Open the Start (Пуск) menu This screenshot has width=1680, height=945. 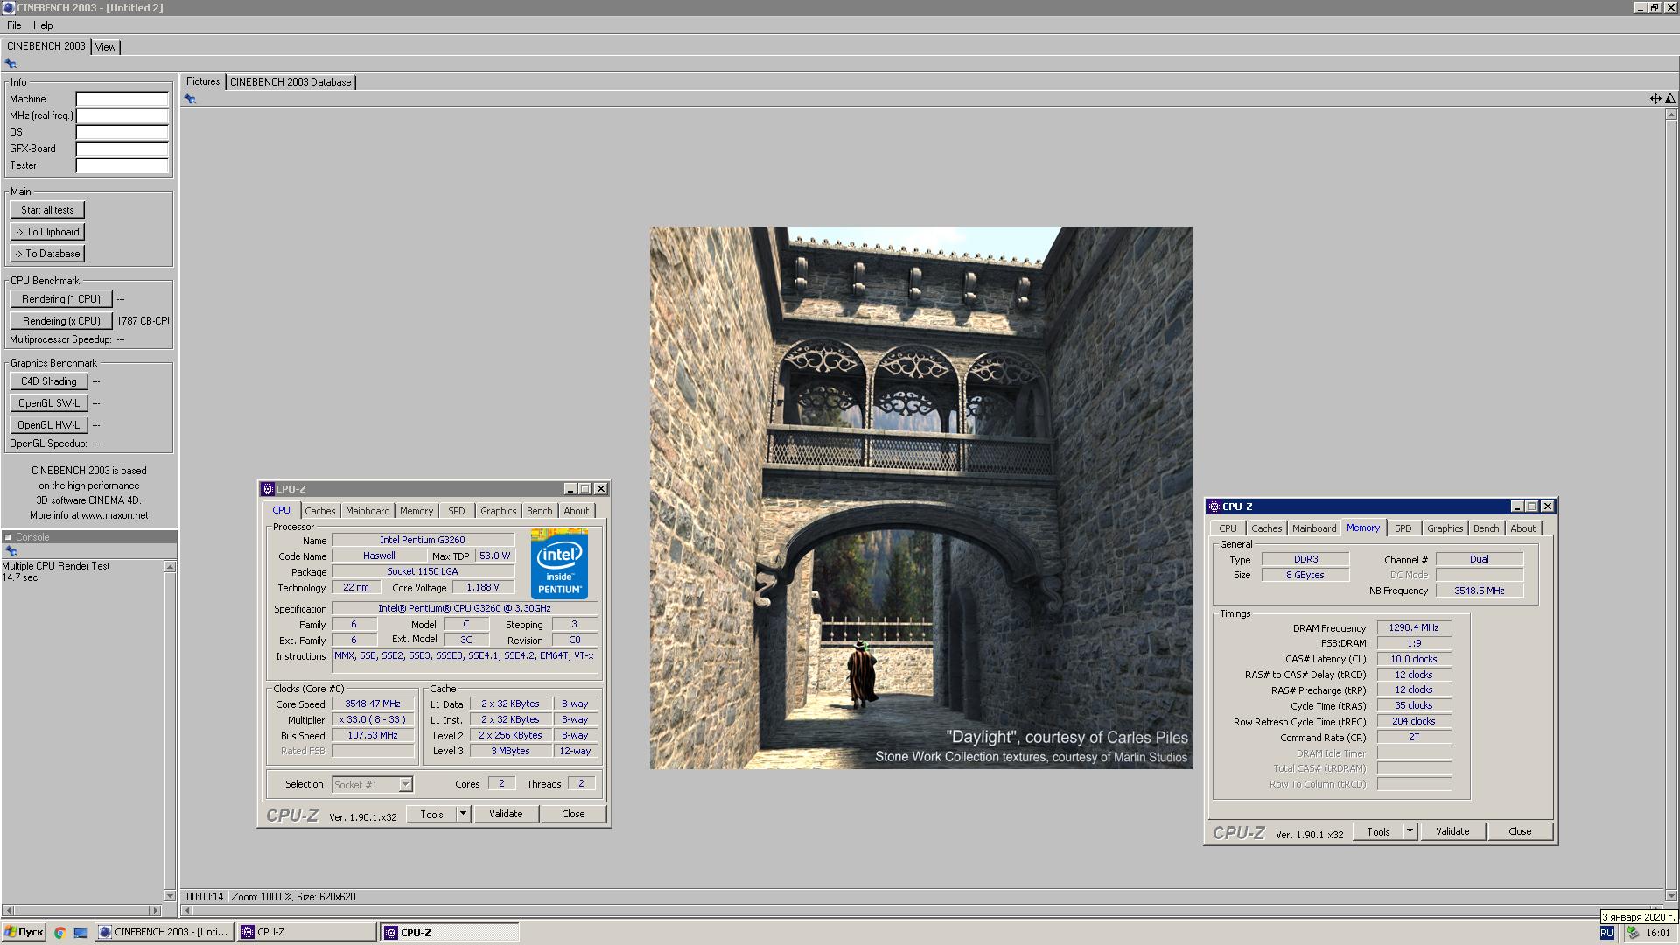24,933
